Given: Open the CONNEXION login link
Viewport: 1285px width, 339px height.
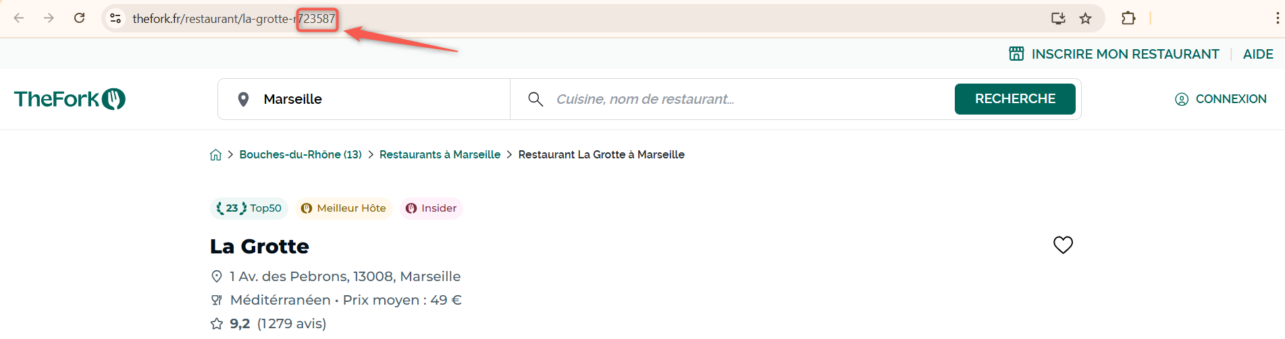Looking at the screenshot, I should pyautogui.click(x=1221, y=99).
